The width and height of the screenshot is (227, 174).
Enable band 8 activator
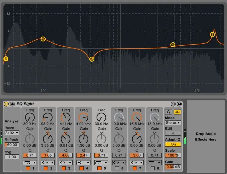(x=153, y=168)
